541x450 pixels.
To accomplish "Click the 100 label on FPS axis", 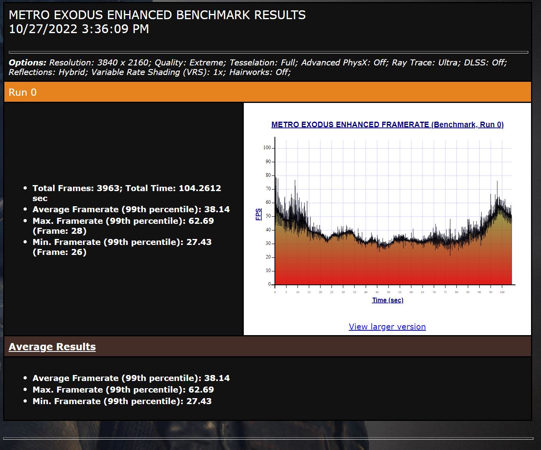I will point(267,148).
